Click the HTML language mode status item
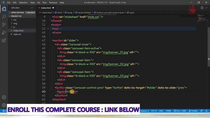This screenshot has width=210, height=118. pos(168,111)
